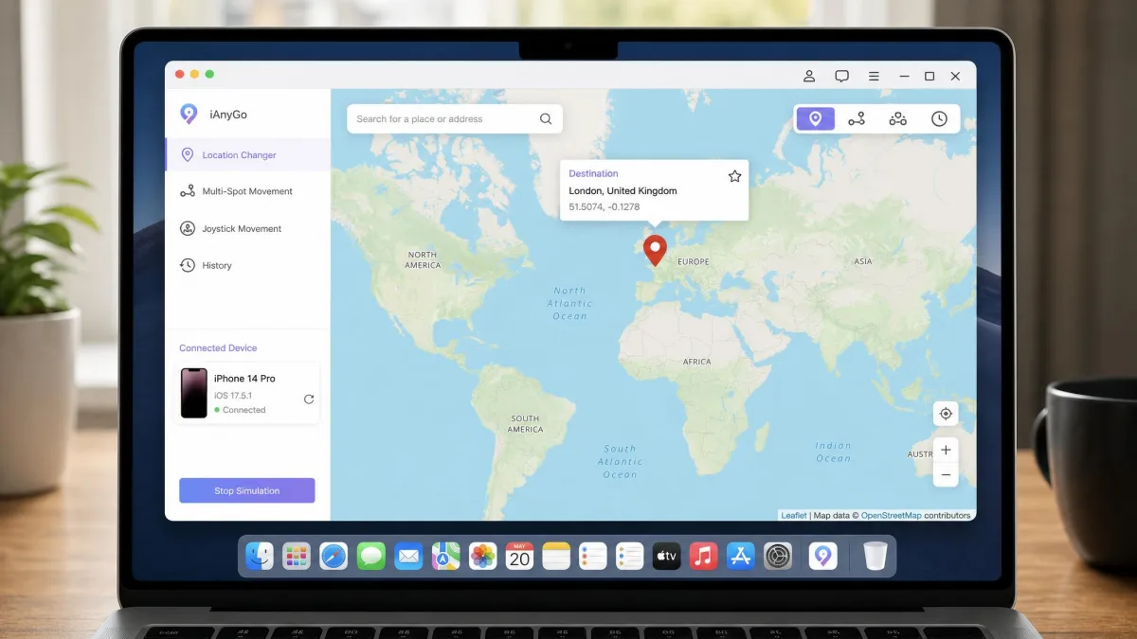Open the user account icon
The width and height of the screenshot is (1137, 639).
(809, 76)
